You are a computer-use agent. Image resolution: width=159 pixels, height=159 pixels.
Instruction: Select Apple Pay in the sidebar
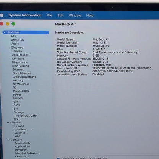click(18, 40)
